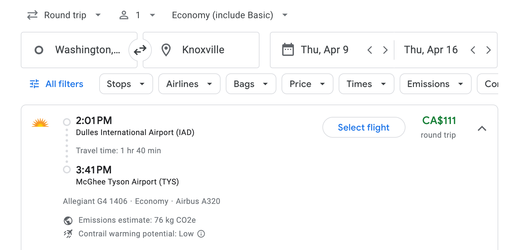Screen dimensions: 519x250
Task: Click the swap origin and destination icon
Action: (140, 50)
